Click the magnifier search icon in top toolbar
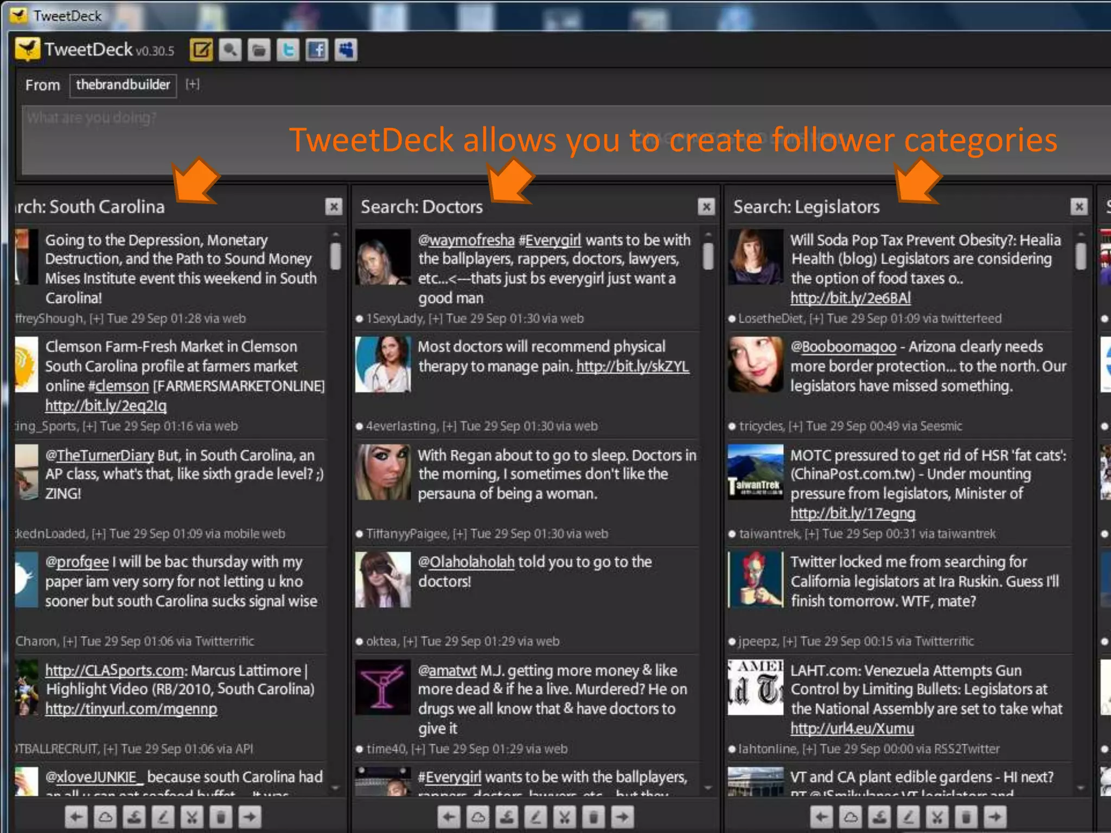The height and width of the screenshot is (833, 1111). tap(231, 50)
